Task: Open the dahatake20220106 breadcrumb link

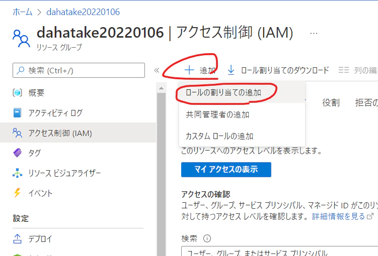Action: (x=83, y=12)
